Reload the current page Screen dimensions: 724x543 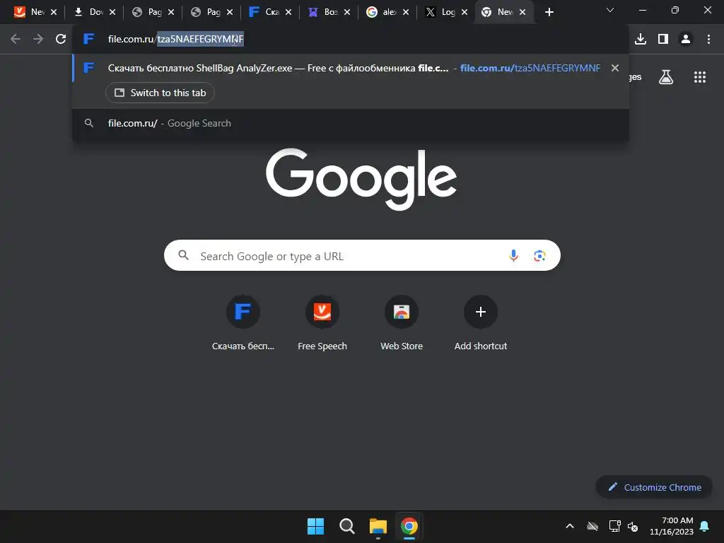[61, 40]
